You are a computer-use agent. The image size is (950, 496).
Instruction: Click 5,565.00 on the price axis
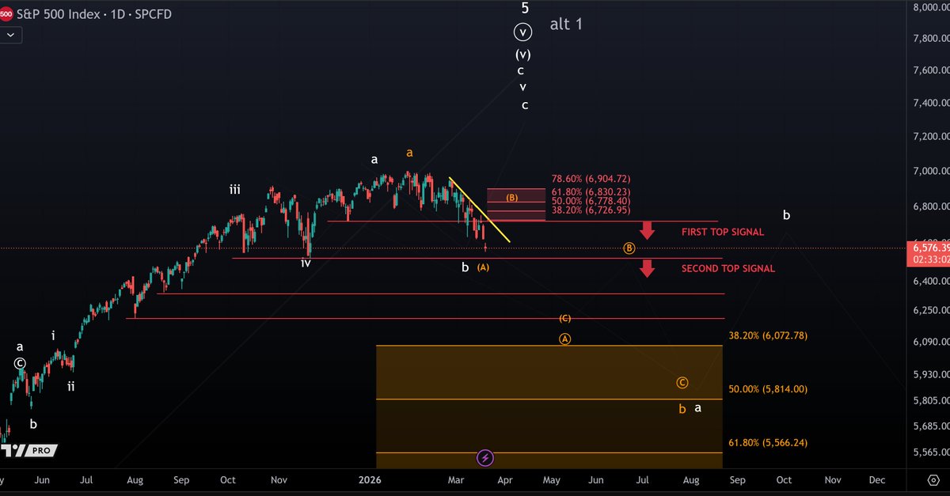coord(932,454)
